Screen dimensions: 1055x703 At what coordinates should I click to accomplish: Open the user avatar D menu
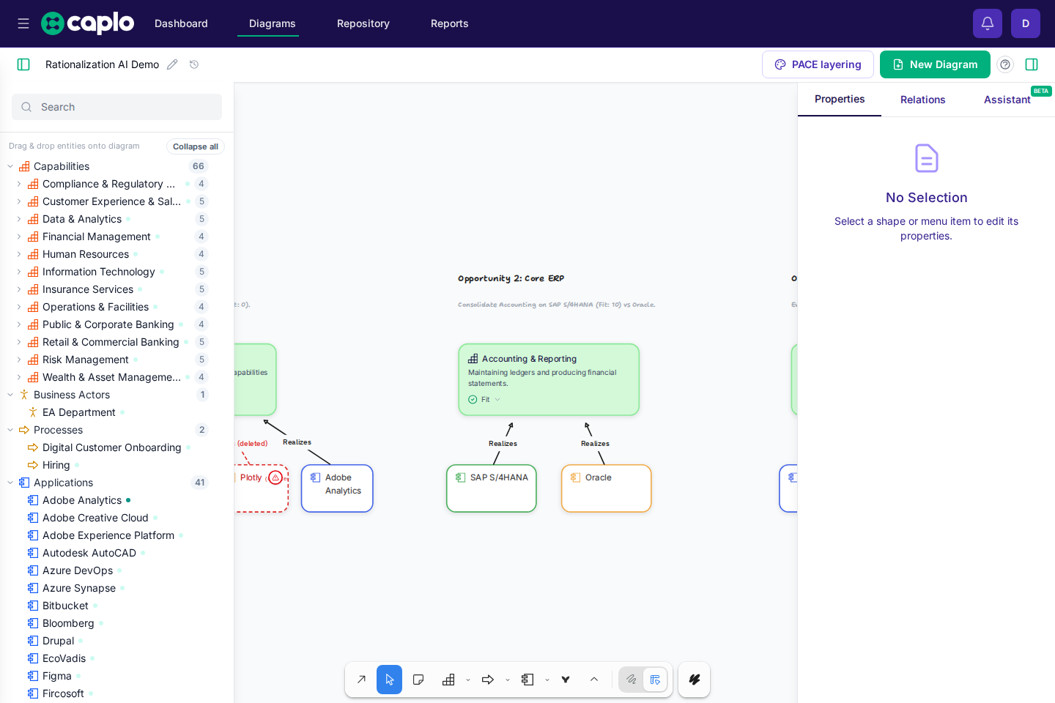click(1026, 23)
